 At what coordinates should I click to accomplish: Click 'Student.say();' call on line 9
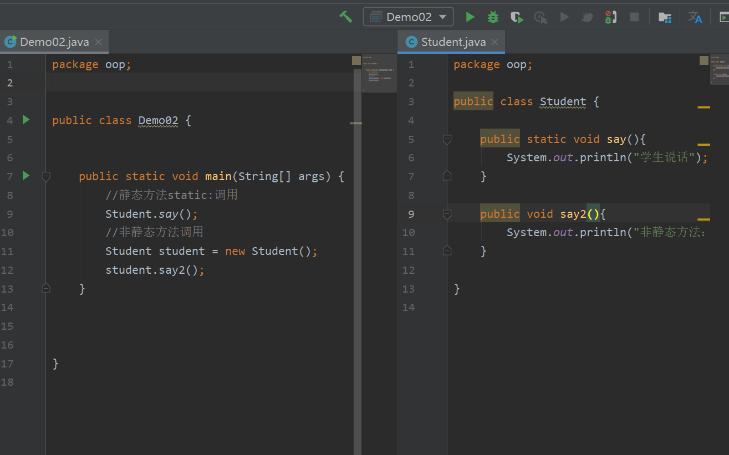(x=151, y=214)
